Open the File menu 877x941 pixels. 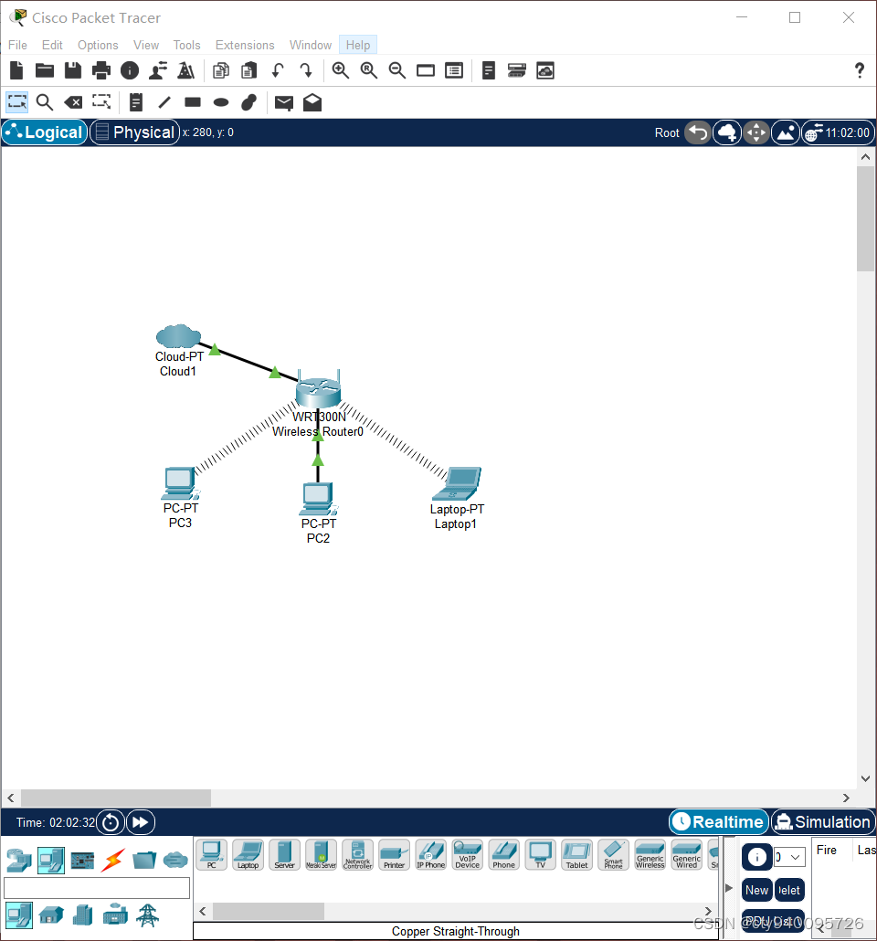point(17,45)
